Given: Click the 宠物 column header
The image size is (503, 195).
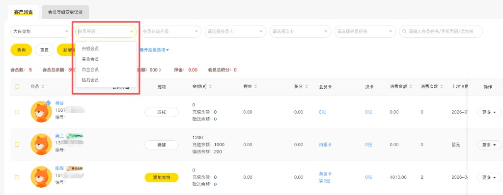Looking at the screenshot, I should click(x=161, y=86).
